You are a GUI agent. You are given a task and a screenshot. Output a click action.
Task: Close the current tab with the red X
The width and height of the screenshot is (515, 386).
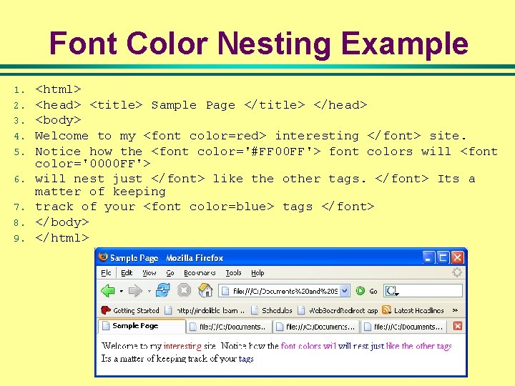click(x=458, y=326)
